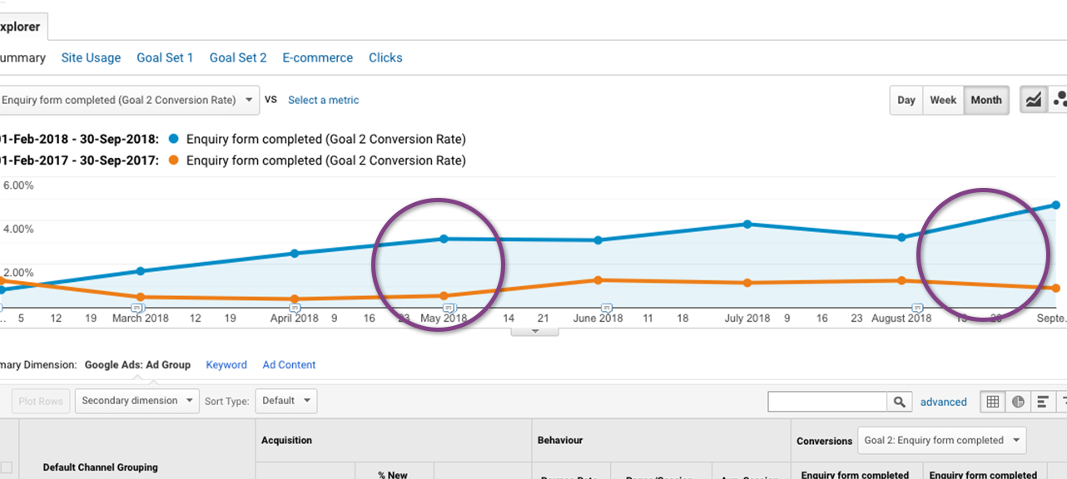1067x479 pixels.
Task: Select the pie chart percentage view
Action: (x=1018, y=402)
